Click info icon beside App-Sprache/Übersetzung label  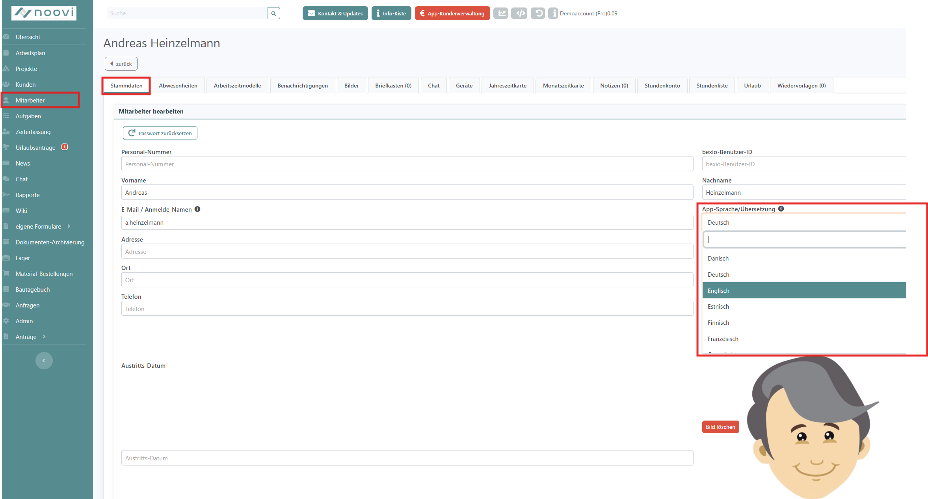(x=781, y=209)
